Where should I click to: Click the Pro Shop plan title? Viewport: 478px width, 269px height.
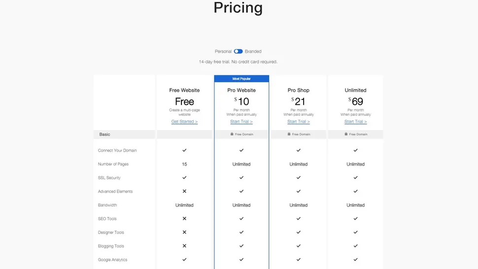click(x=299, y=90)
